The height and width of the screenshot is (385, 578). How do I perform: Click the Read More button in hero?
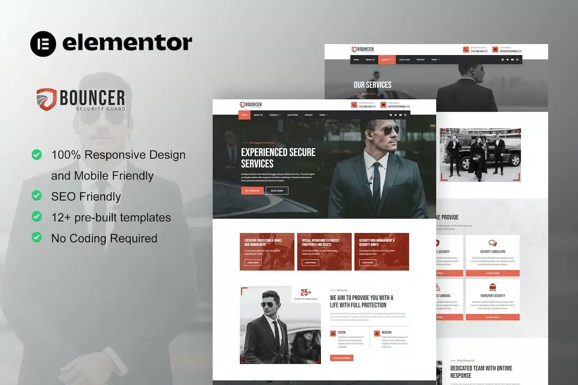277,191
